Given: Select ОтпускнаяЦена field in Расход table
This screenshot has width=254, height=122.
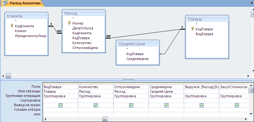Looking at the screenshot, I should click(85, 48).
